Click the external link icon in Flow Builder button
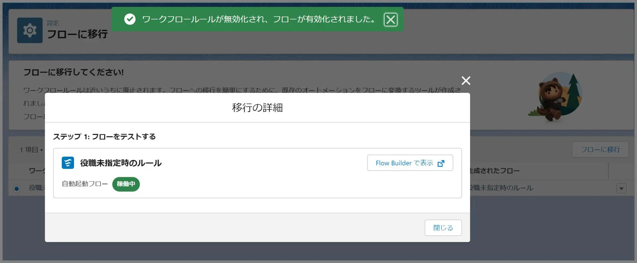 tap(441, 163)
